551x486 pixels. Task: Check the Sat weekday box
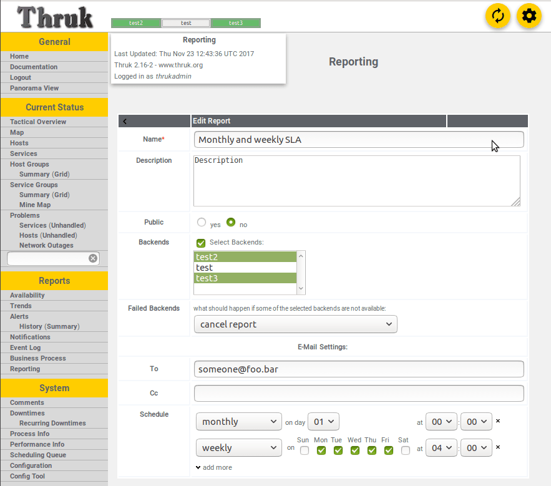coord(406,450)
